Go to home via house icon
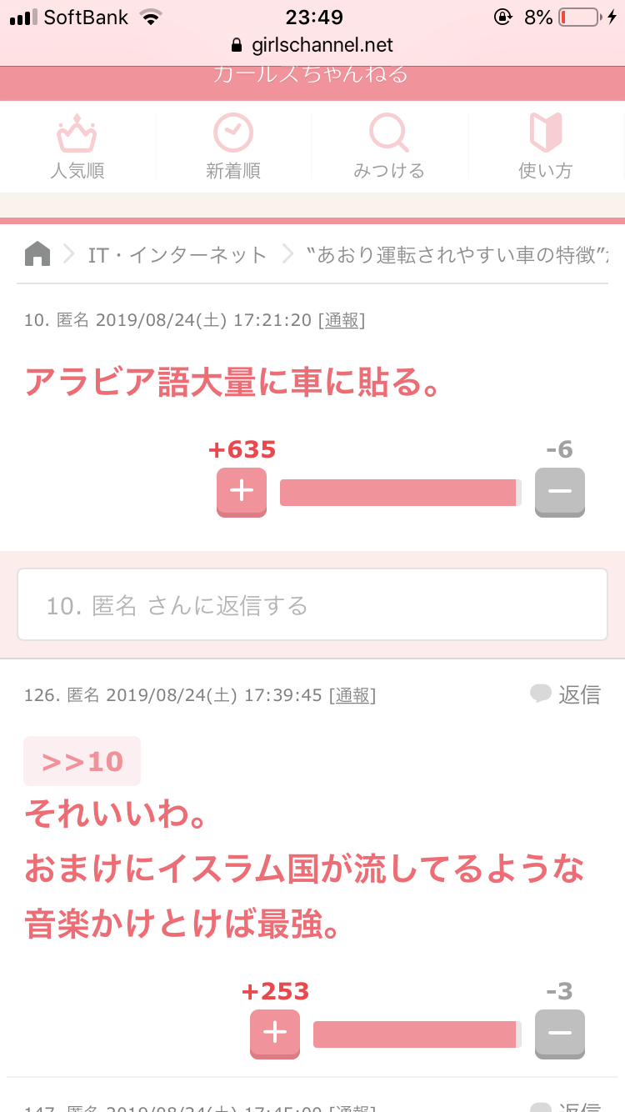625x1112 pixels. 37,253
